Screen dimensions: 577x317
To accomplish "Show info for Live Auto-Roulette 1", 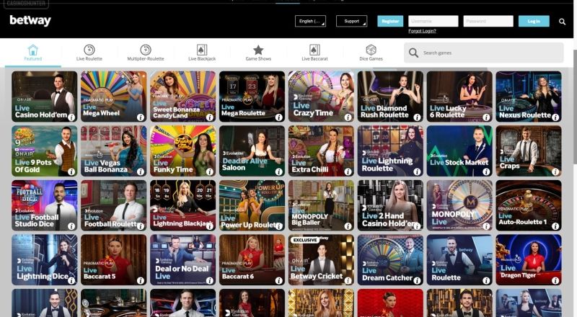I will (x=555, y=226).
